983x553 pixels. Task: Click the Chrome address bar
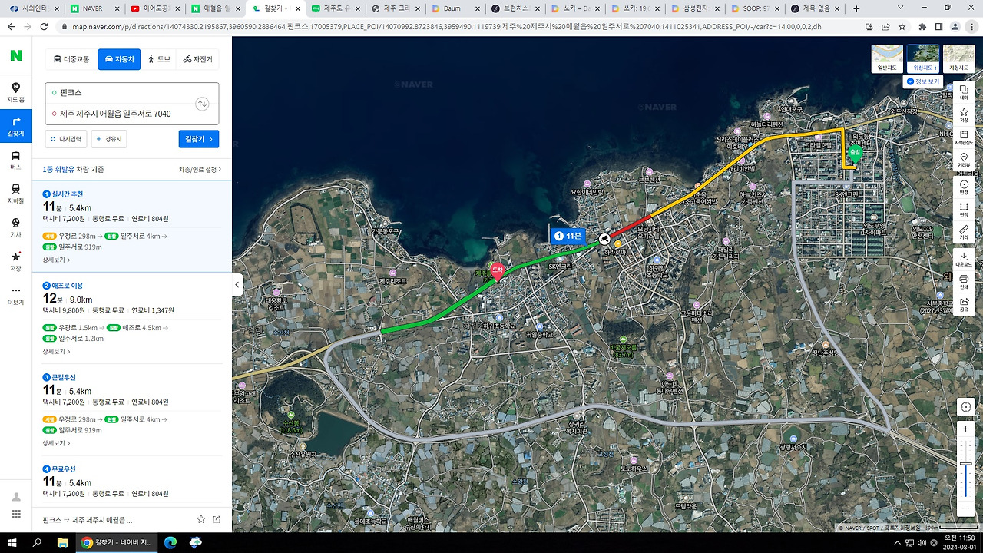pyautogui.click(x=461, y=26)
